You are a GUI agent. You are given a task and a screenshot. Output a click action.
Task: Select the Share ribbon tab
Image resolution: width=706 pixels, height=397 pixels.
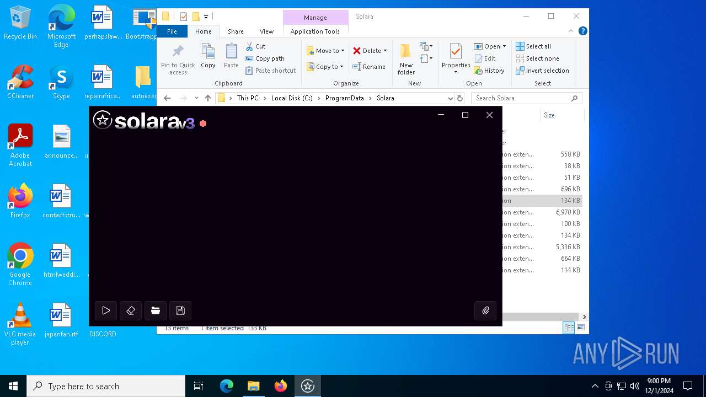pos(236,31)
